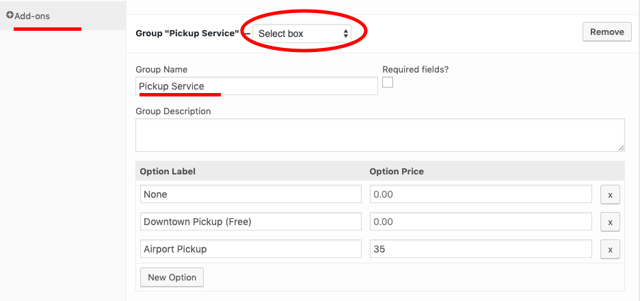Image resolution: width=640 pixels, height=301 pixels.
Task: Click the Option Price column header
Action: [397, 172]
